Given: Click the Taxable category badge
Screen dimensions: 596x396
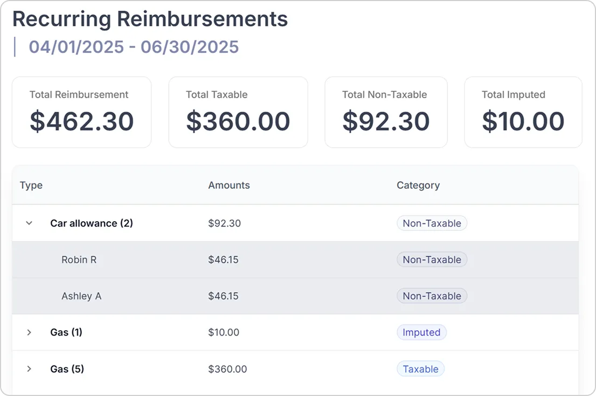Looking at the screenshot, I should coord(420,369).
